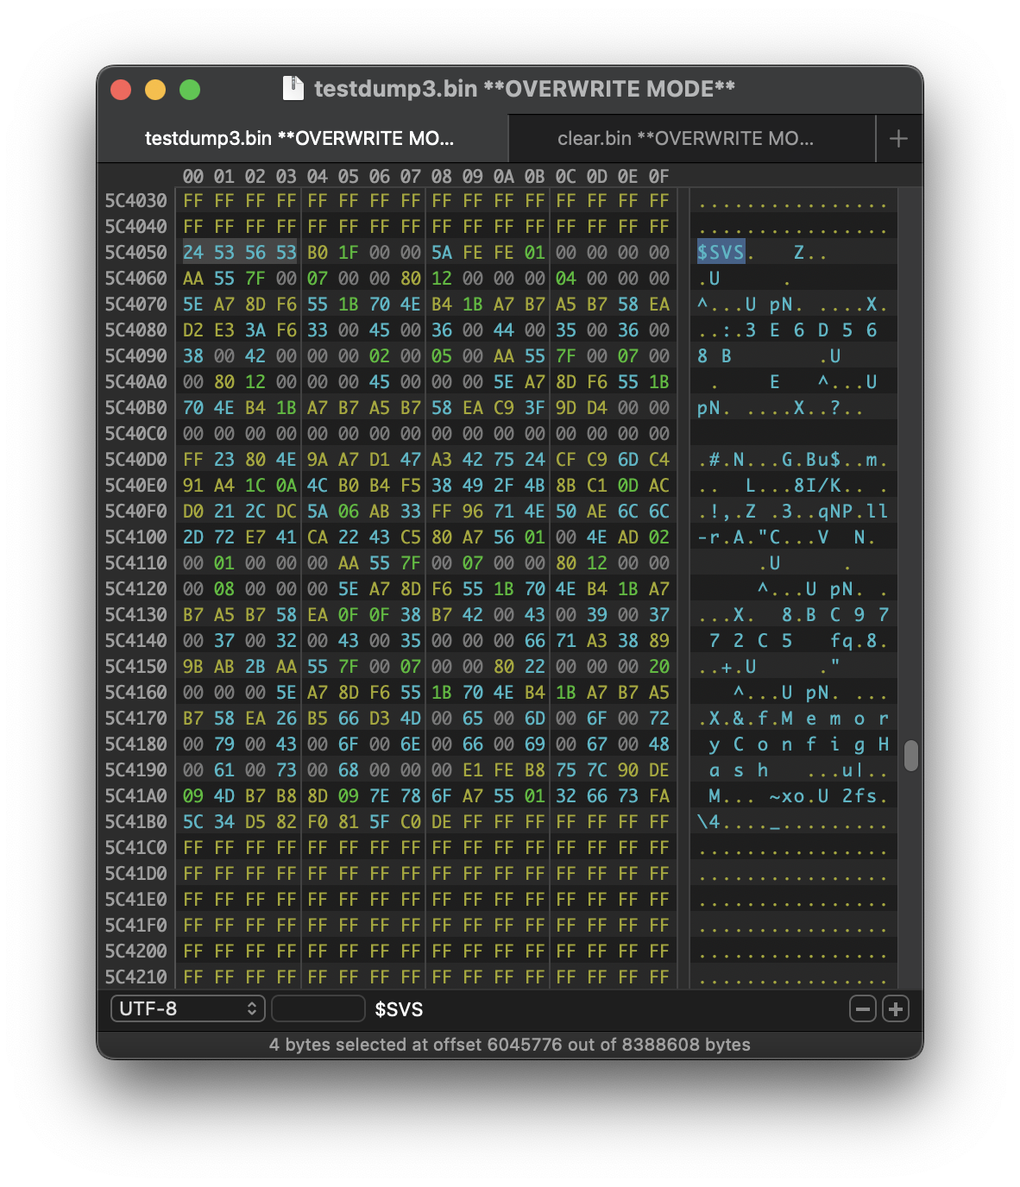Click the $SVS text in the bottom bar

(399, 1009)
